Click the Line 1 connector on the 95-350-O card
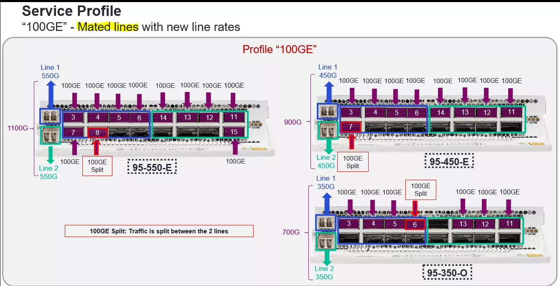This screenshot has width=560, height=286. tap(325, 223)
